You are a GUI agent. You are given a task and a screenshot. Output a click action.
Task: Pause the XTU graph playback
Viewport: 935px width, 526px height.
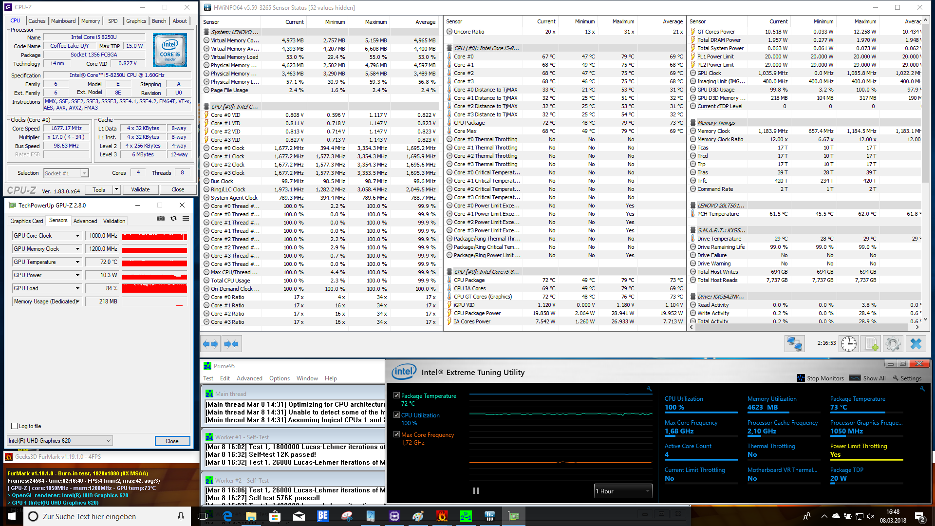[476, 491]
